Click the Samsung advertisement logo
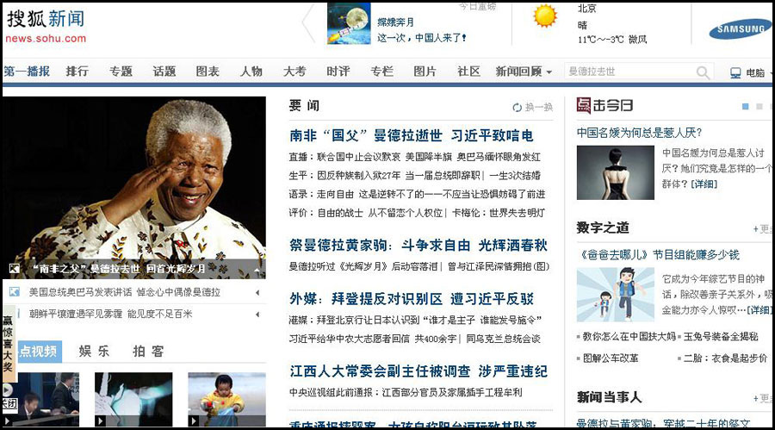 pos(740,29)
